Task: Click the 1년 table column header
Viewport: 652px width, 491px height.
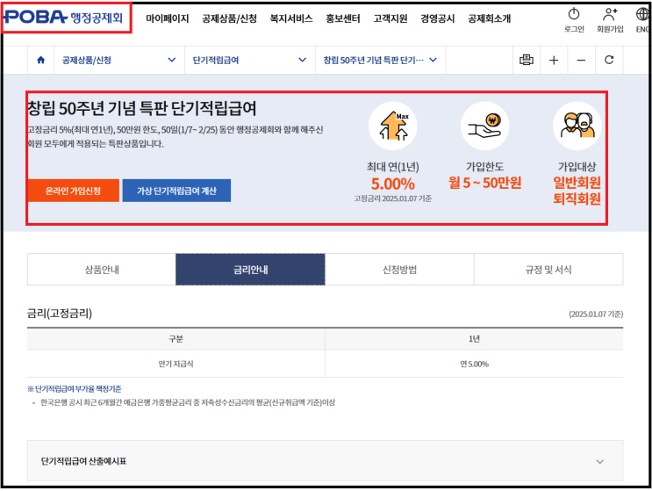Action: click(474, 339)
